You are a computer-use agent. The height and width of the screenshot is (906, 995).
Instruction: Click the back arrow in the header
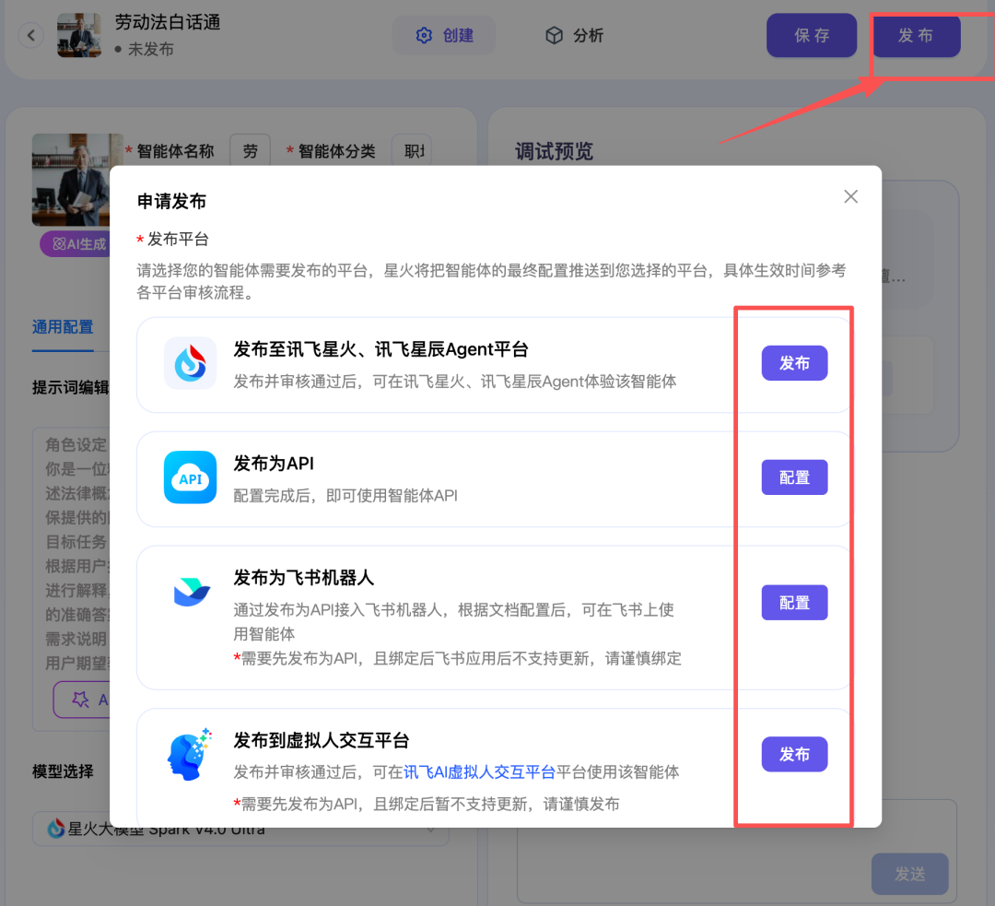click(31, 35)
